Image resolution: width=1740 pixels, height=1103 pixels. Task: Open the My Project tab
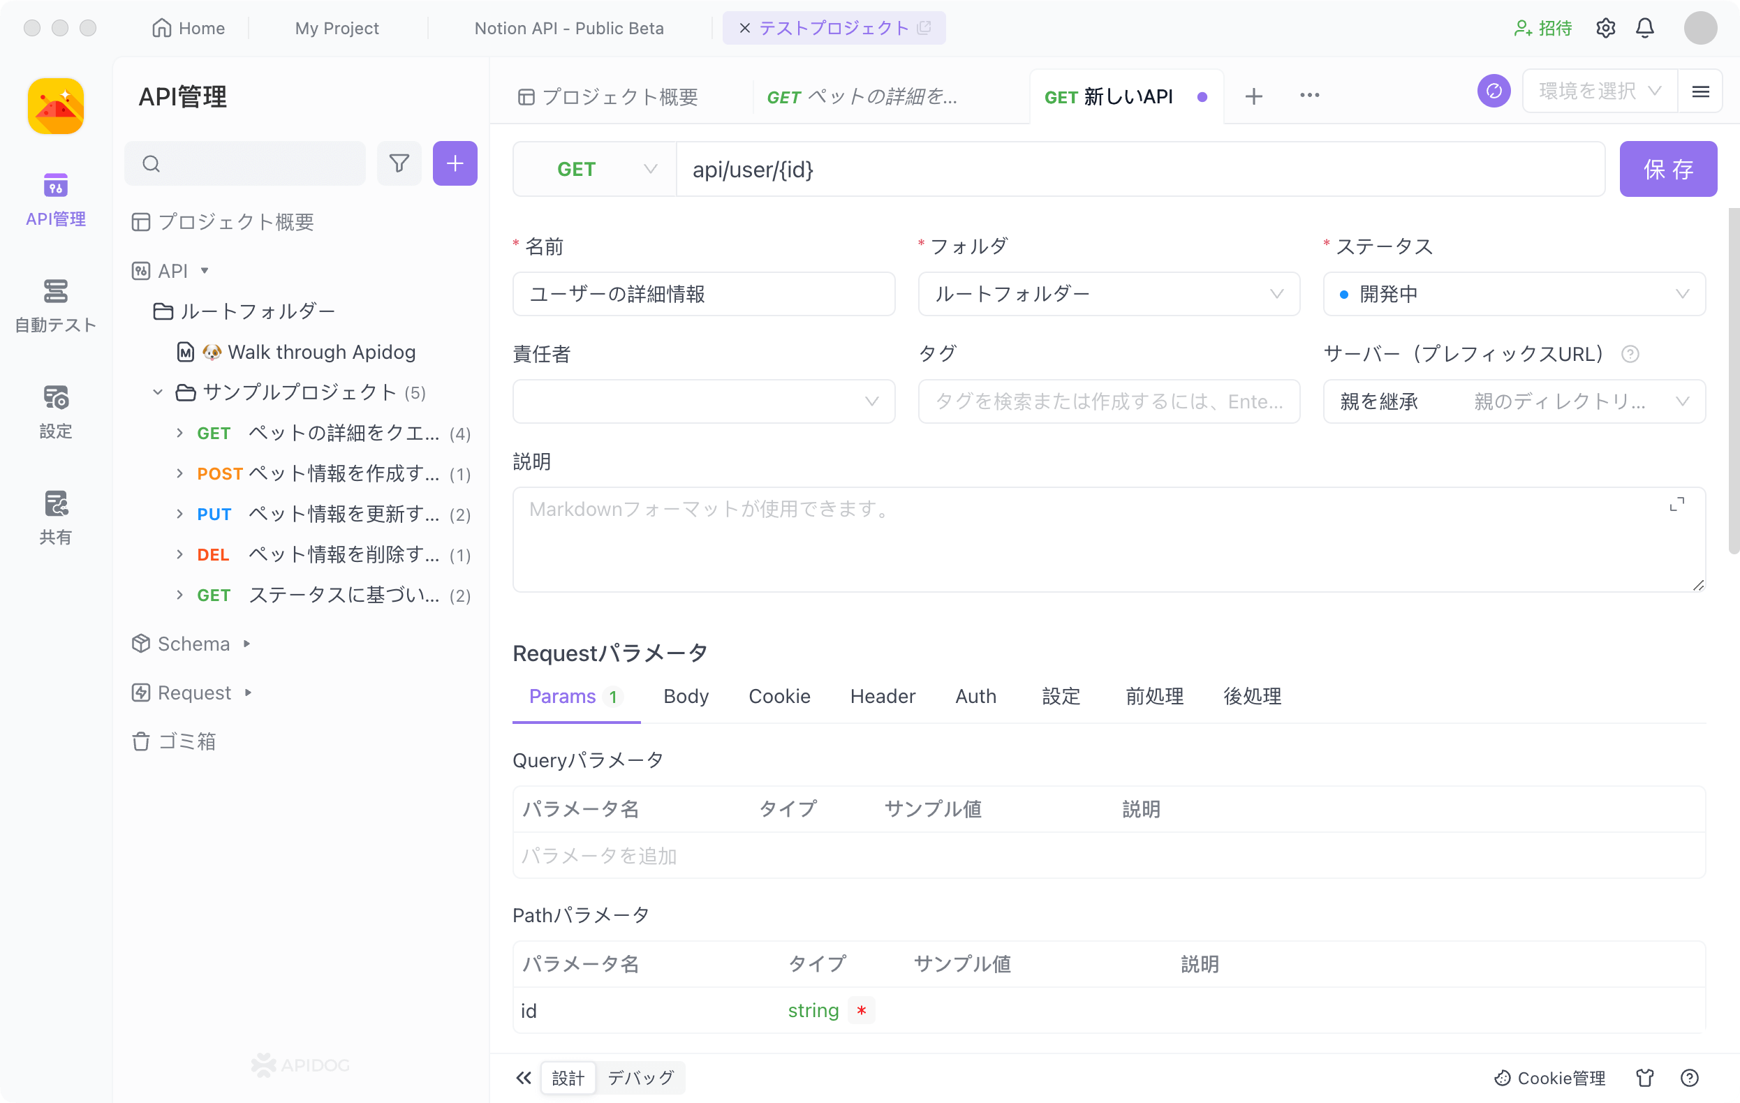[337, 28]
